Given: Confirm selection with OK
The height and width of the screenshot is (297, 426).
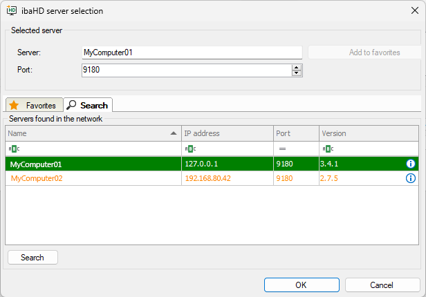Looking at the screenshot, I should click(302, 285).
